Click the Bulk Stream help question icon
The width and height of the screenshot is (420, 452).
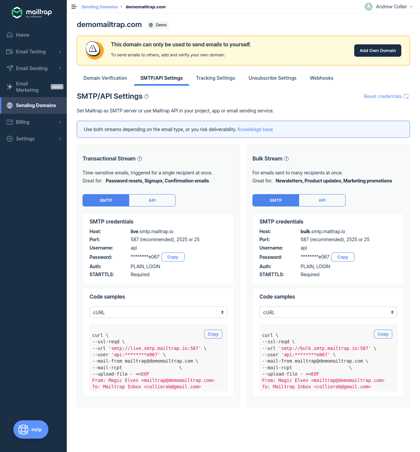click(x=286, y=159)
